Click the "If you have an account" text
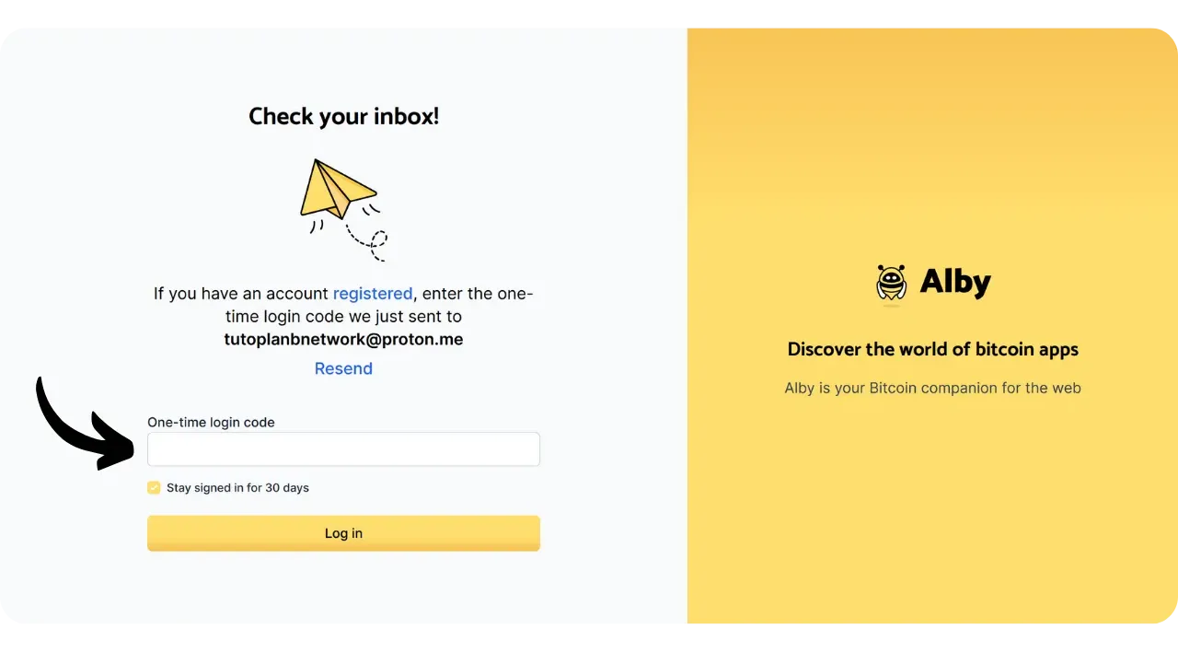This screenshot has height=652, width=1178. [x=241, y=294]
